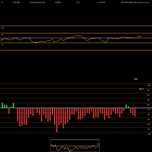This screenshot has width=152, height=152.
Task: Click the 80 label on MR axis
Action: pos(148,90)
